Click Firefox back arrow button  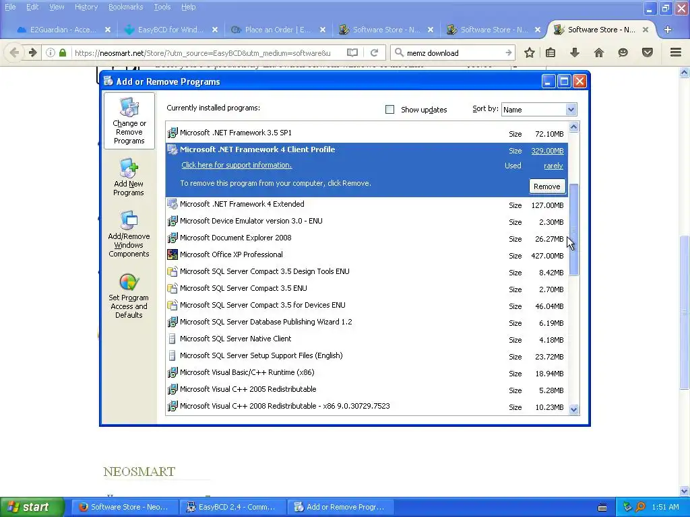point(14,53)
